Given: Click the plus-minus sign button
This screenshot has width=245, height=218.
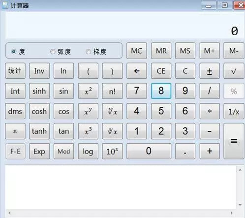Looking at the screenshot, I should pos(210,71).
